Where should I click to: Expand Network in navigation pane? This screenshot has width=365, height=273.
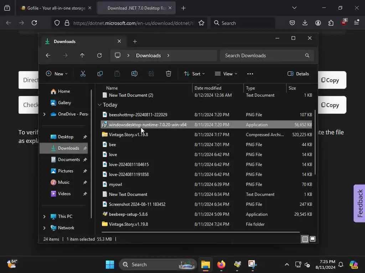coord(44,228)
